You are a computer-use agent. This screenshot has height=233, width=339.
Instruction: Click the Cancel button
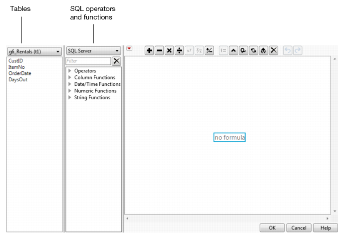[x=299, y=228]
